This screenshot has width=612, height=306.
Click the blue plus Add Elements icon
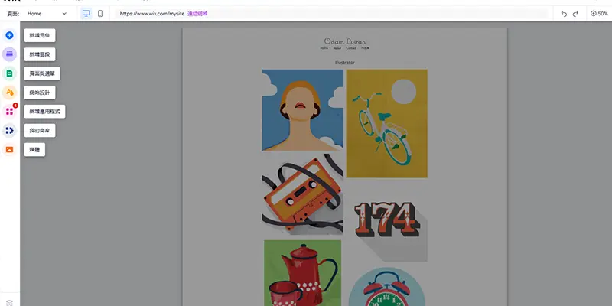9,35
